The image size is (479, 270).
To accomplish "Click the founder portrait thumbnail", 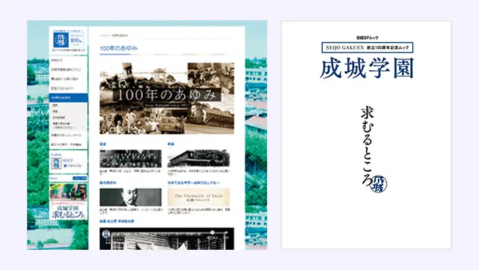I will [x=131, y=196].
